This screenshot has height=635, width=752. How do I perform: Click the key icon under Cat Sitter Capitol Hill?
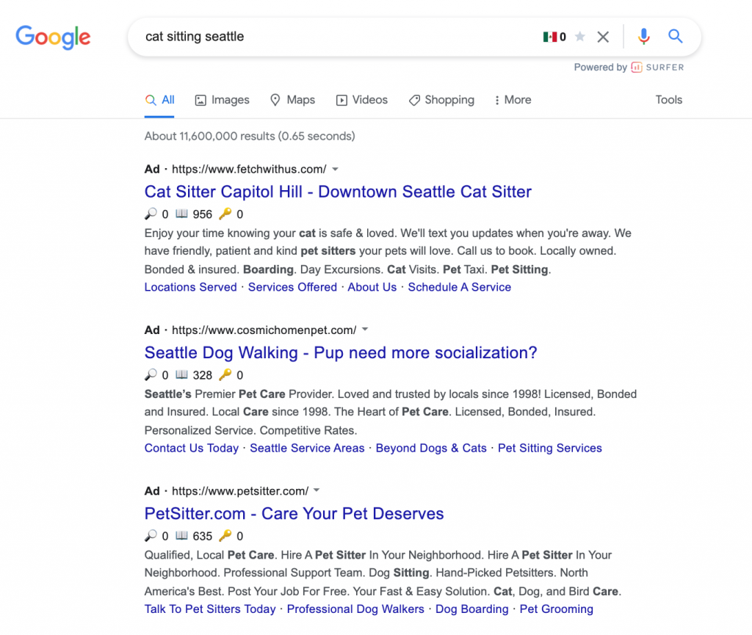[x=225, y=214]
